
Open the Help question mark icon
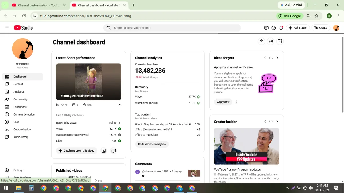(274, 28)
